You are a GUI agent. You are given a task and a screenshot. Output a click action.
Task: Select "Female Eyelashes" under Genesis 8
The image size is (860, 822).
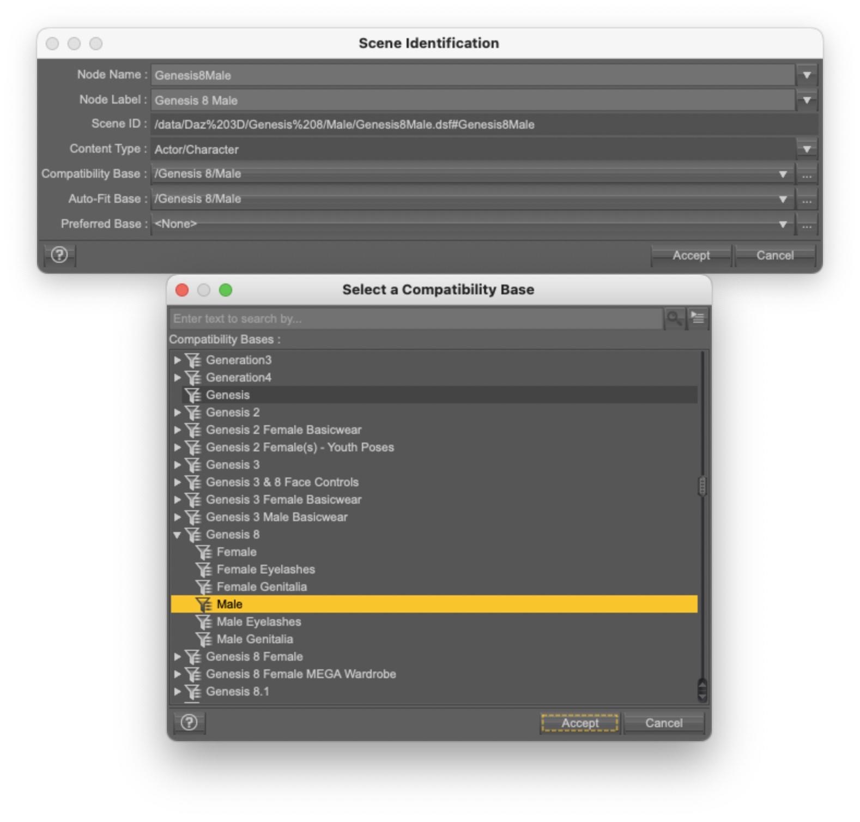pyautogui.click(x=266, y=570)
